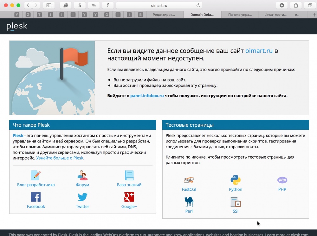This screenshot has width=317, height=236.
Task: Switch to the Редактиров... tab
Action: pos(165,15)
